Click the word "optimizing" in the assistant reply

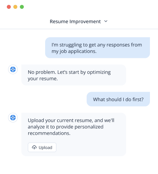coord(99,72)
